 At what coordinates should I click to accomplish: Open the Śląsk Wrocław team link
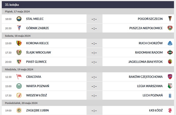(x=38, y=53)
